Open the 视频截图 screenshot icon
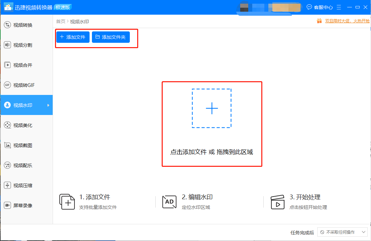Screen dimensions: 371x241 7,145
